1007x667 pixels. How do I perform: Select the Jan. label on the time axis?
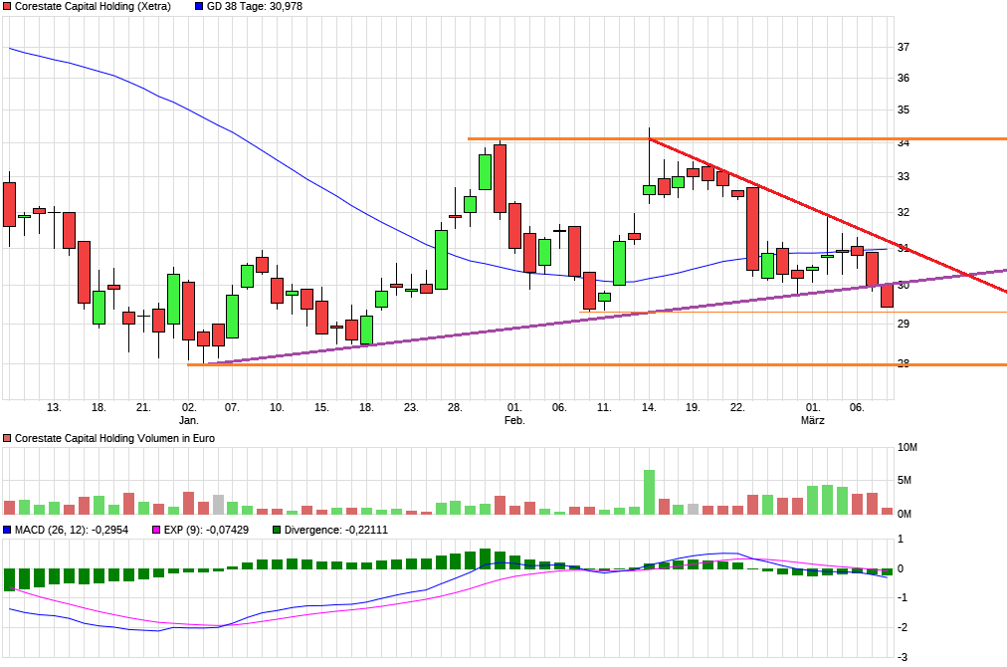188,418
